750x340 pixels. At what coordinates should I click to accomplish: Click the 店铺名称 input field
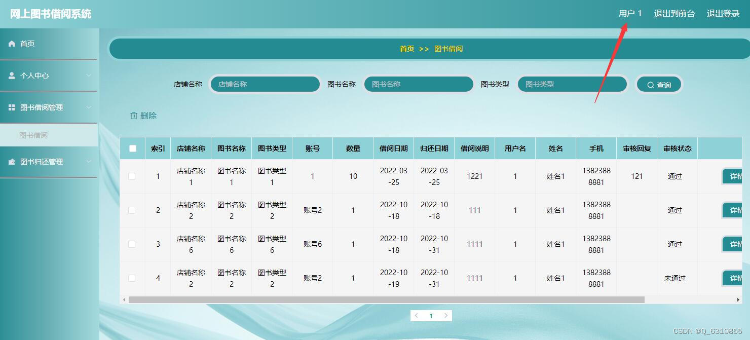[x=265, y=84]
